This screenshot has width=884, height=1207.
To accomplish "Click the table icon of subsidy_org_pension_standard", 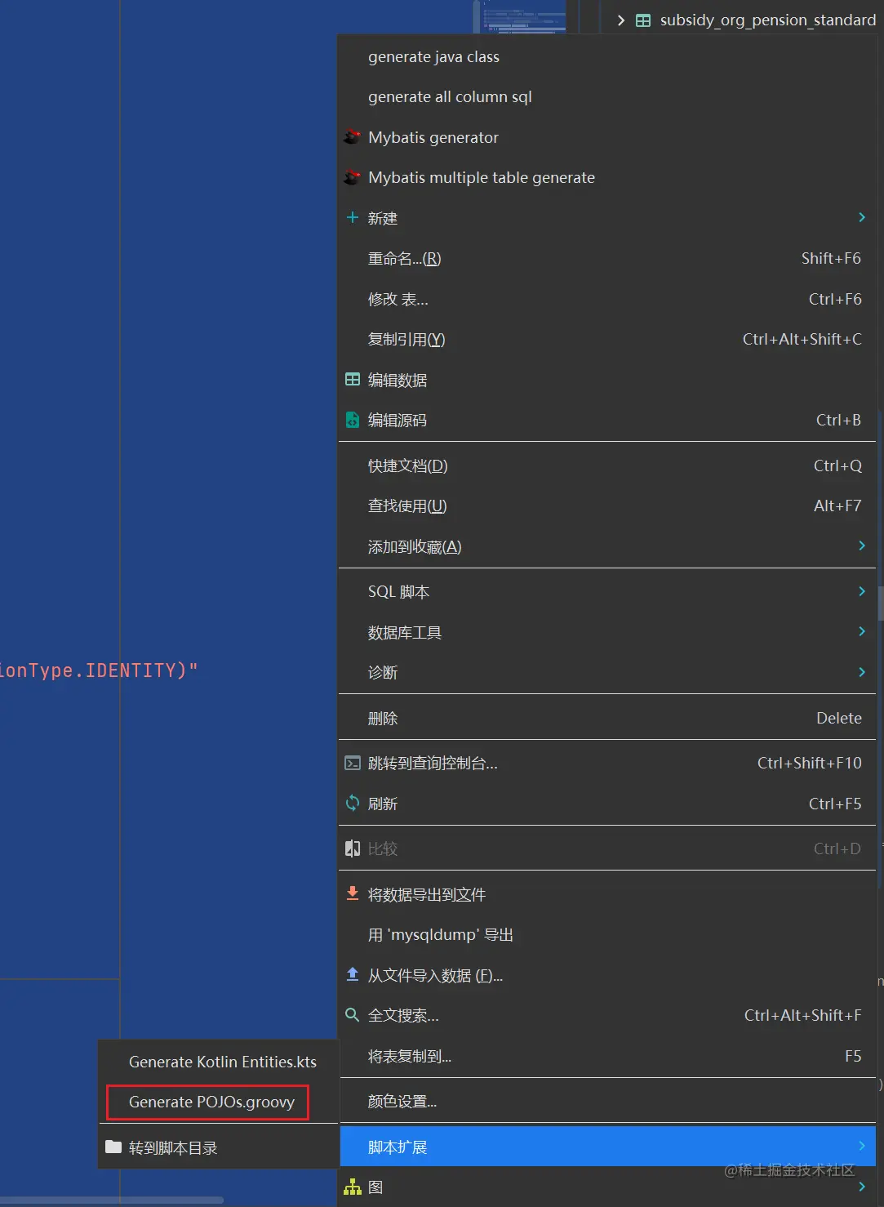I will pos(643,20).
